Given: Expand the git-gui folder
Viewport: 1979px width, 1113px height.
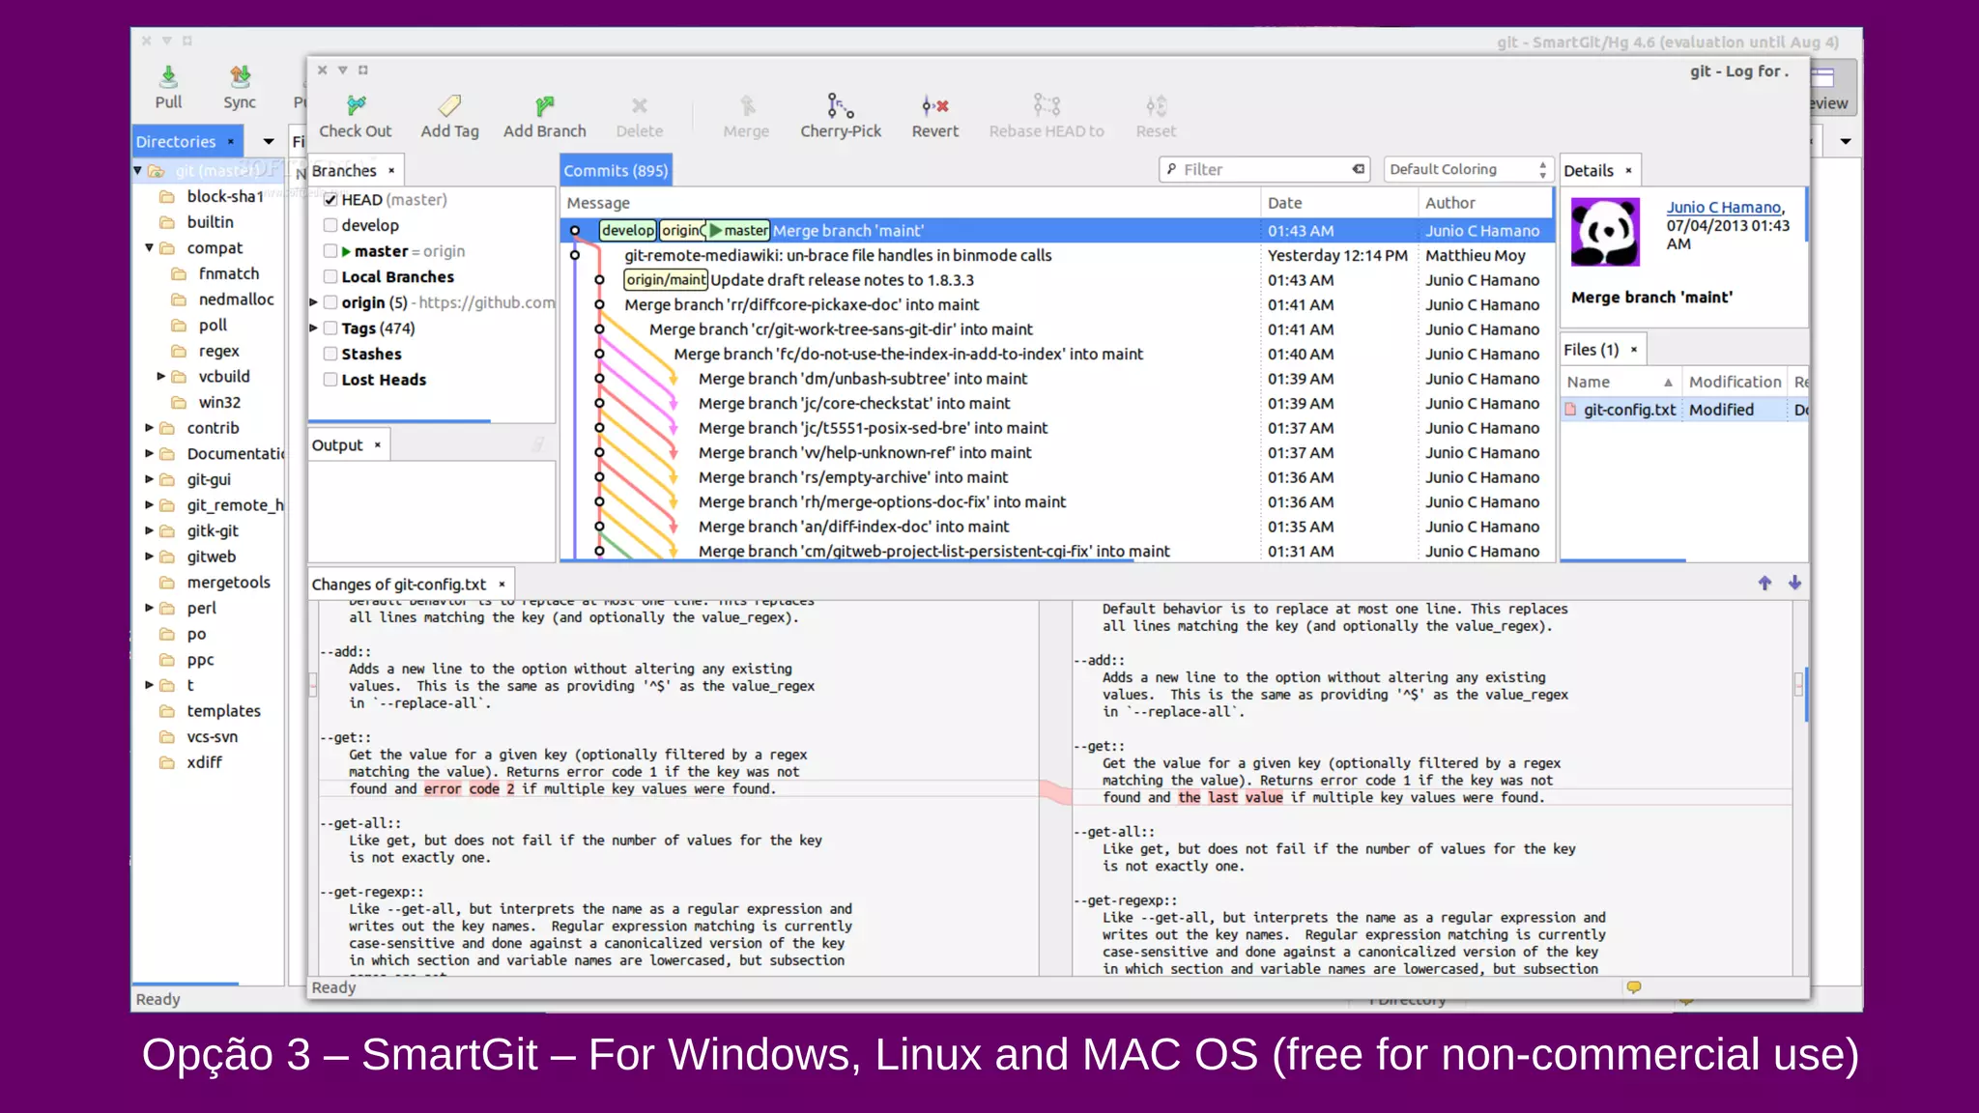Looking at the screenshot, I should [150, 479].
